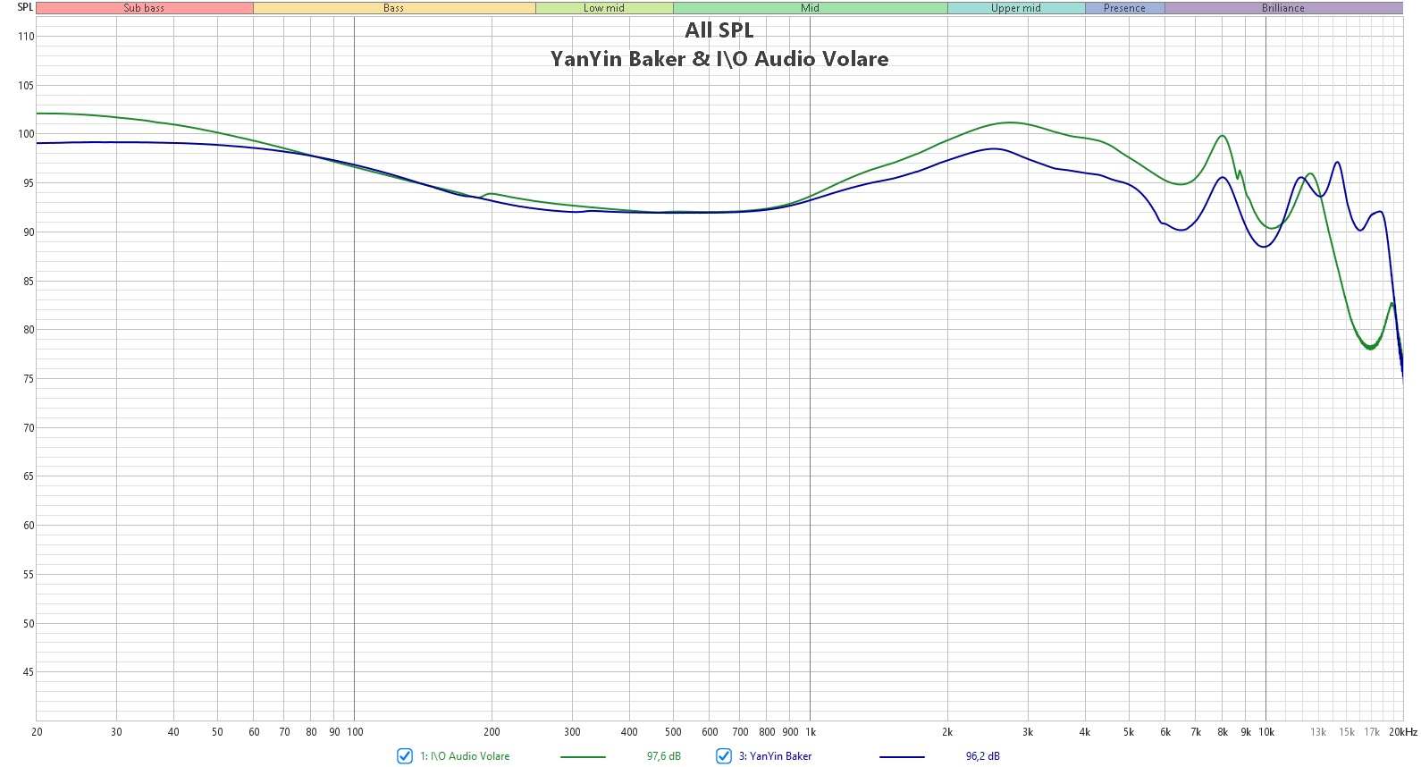The height and width of the screenshot is (767, 1421).
Task: Click the 300 Hz frequency axis label
Action: [x=572, y=732]
